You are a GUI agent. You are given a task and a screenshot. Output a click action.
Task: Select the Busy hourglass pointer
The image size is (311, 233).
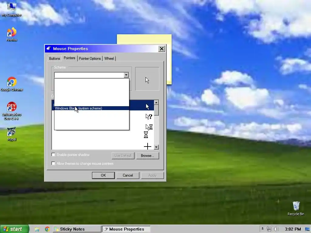point(146,135)
